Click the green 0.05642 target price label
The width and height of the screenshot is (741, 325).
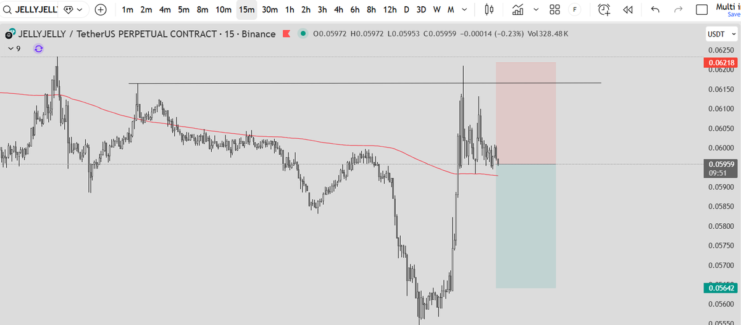click(x=721, y=287)
